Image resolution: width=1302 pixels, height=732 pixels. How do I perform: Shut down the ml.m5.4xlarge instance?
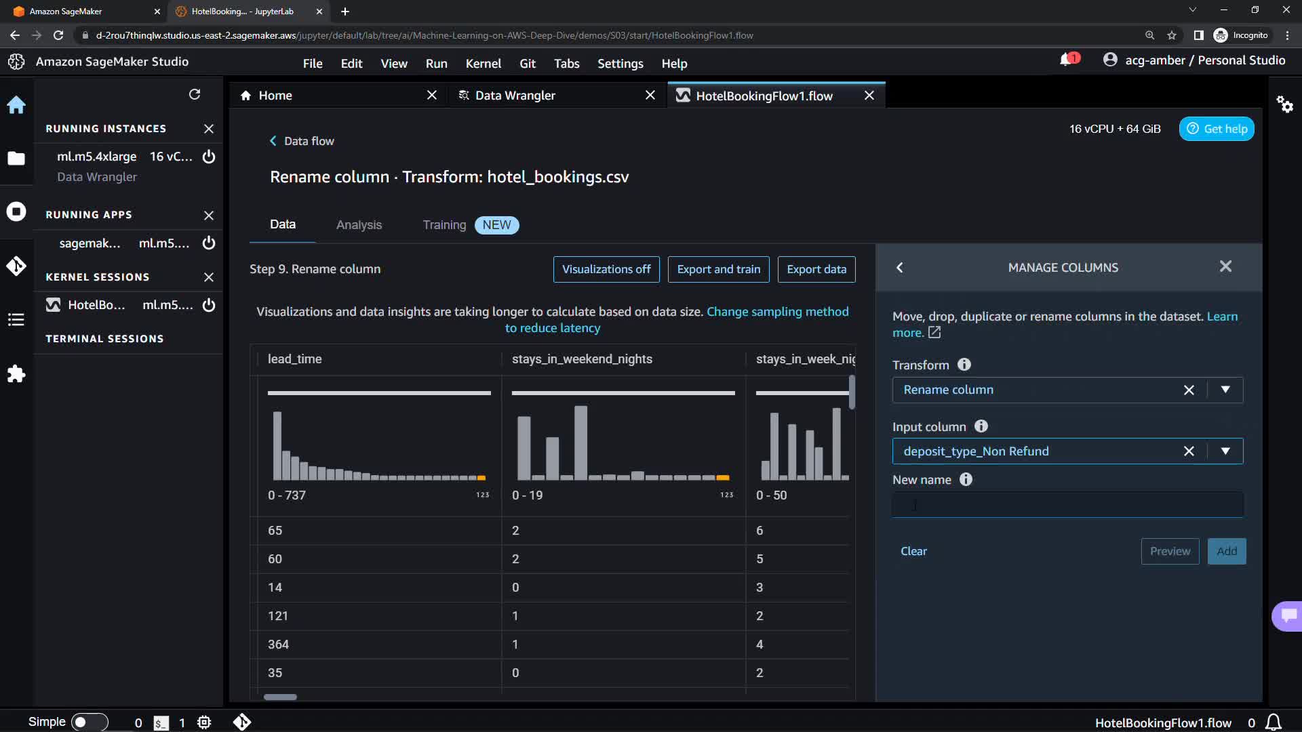click(x=209, y=157)
